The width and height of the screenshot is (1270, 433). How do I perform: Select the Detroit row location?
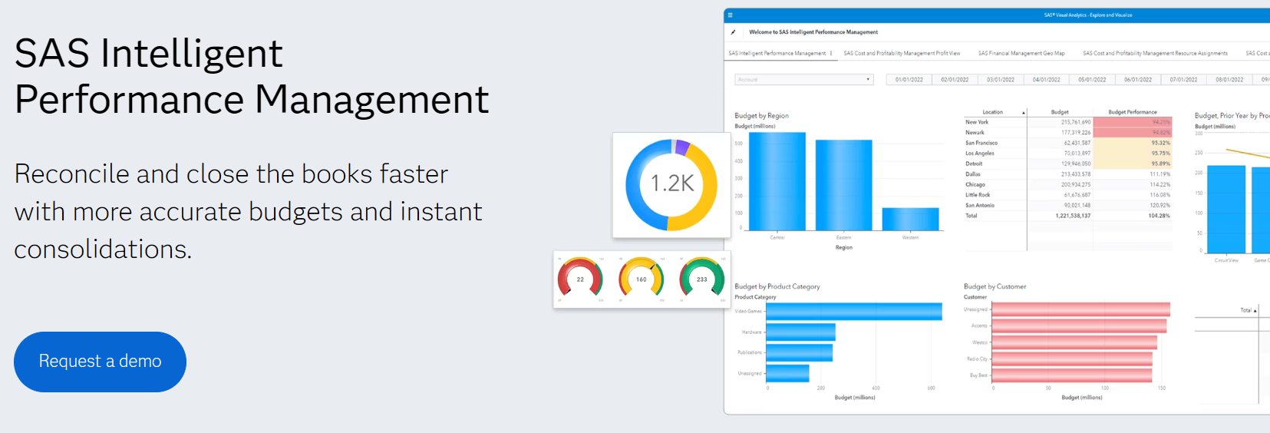click(x=974, y=164)
